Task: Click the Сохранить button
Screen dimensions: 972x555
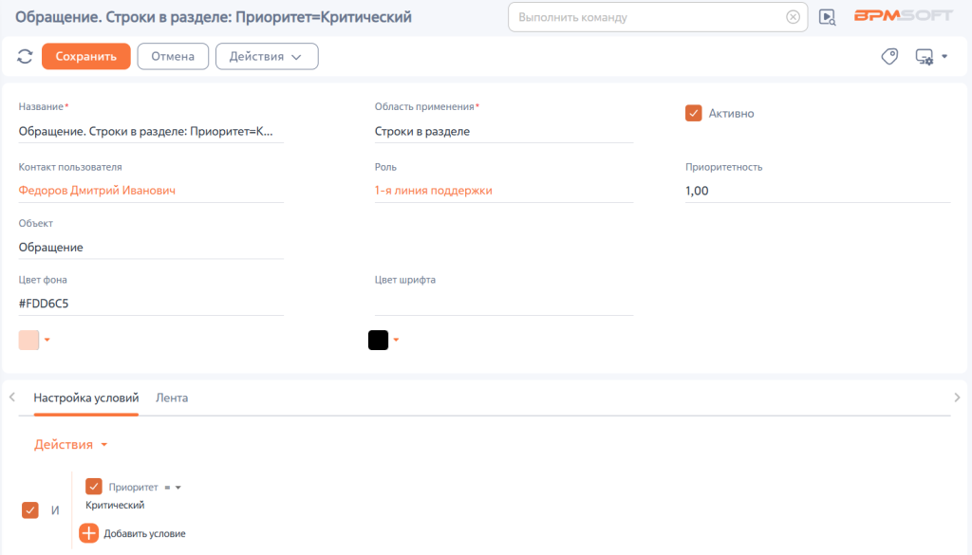Action: click(86, 56)
